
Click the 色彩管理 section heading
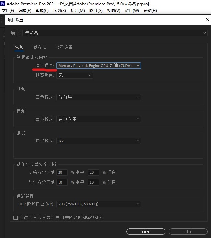tap(25, 196)
